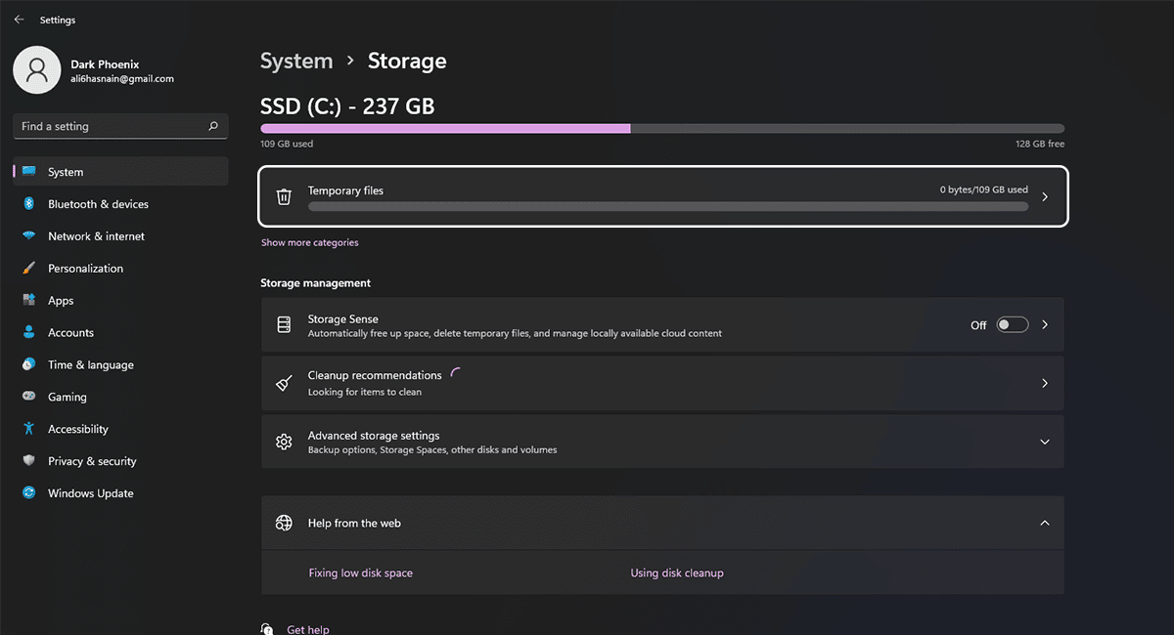Viewport: 1174px width, 635px height.
Task: Open Storage Sense details chevron
Action: (1045, 324)
